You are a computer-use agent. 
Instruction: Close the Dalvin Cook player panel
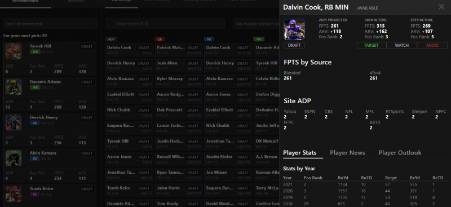click(441, 7)
